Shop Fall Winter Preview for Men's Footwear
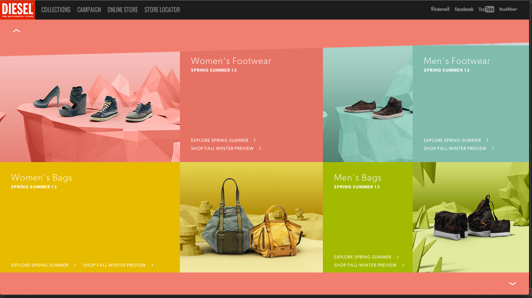The image size is (532, 298). 459,148
